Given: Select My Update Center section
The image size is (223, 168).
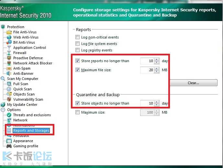Looking at the screenshot, I should (x=22, y=105).
